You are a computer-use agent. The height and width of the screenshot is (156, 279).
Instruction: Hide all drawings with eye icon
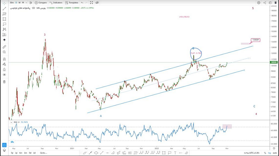pyautogui.click(x=4, y=75)
